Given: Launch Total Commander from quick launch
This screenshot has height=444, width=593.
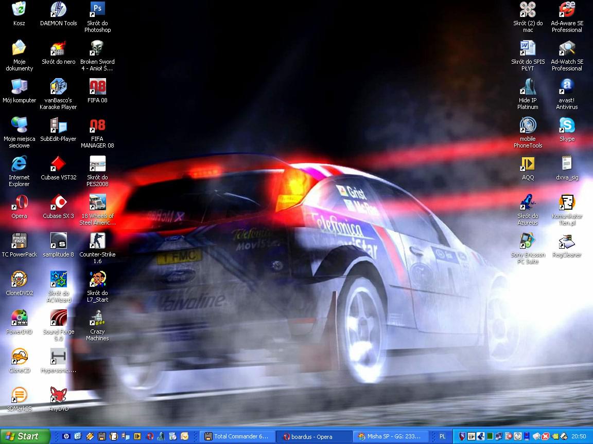Looking at the screenshot, I should coord(102,436).
